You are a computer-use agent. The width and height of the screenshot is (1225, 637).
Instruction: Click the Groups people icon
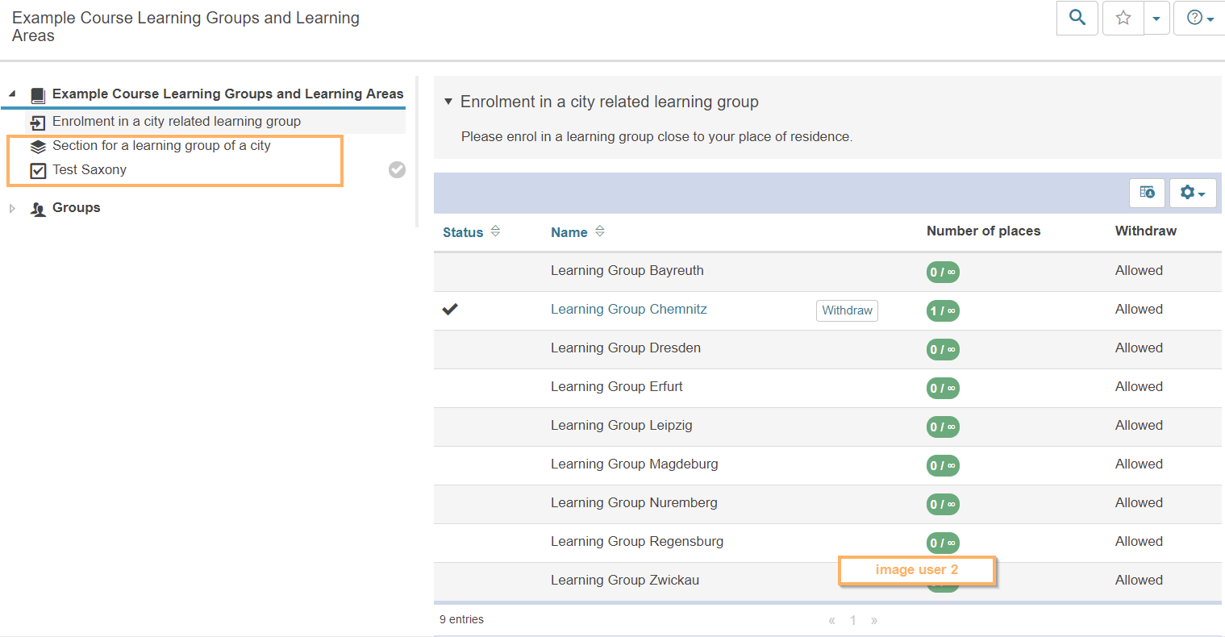pos(38,209)
